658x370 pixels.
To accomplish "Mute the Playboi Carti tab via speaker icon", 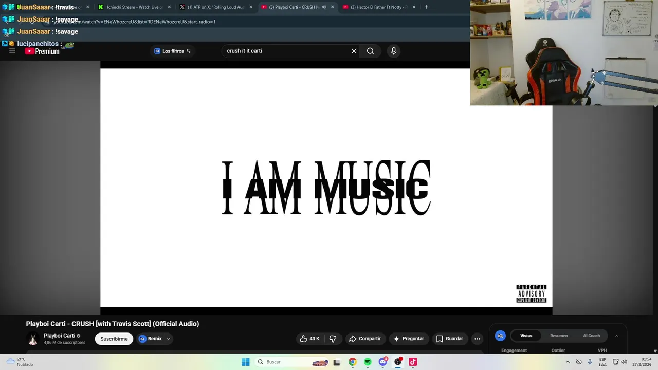I will click(x=324, y=7).
